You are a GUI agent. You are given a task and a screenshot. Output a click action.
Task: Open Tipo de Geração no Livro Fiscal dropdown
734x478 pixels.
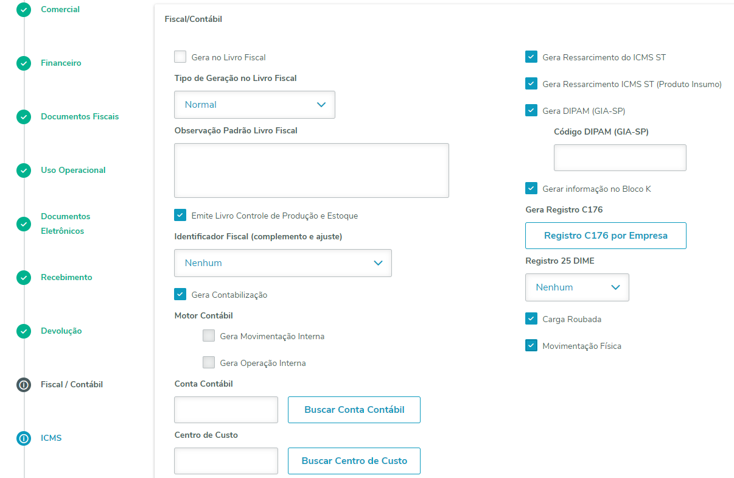[254, 105]
